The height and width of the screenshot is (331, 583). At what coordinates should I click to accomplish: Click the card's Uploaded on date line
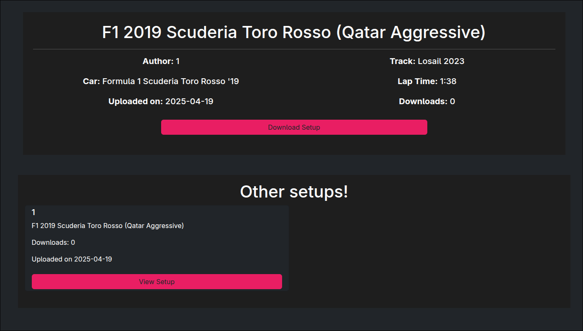coord(72,259)
